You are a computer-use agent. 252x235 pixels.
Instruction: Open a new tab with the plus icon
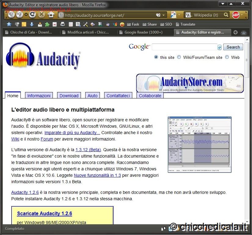coord(236,32)
